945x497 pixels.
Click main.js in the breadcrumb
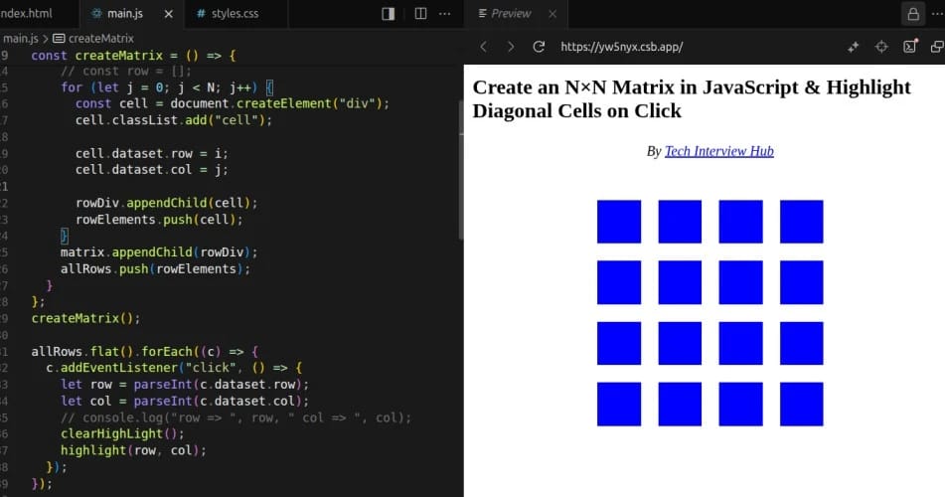[x=21, y=38]
